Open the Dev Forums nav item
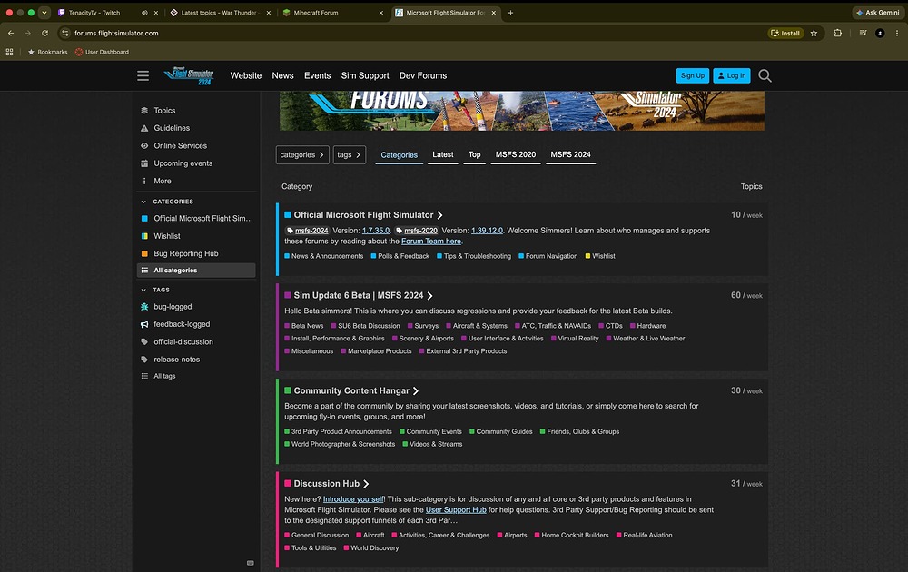The height and width of the screenshot is (572, 908). [x=423, y=76]
